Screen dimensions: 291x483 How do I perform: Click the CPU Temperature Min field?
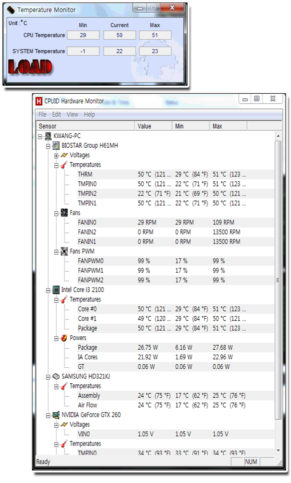83,35
